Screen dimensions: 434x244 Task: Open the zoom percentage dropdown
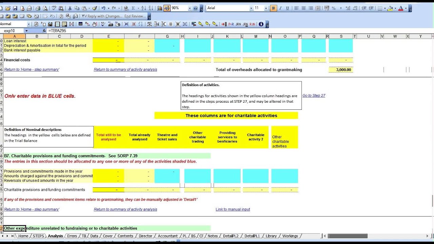190,8
